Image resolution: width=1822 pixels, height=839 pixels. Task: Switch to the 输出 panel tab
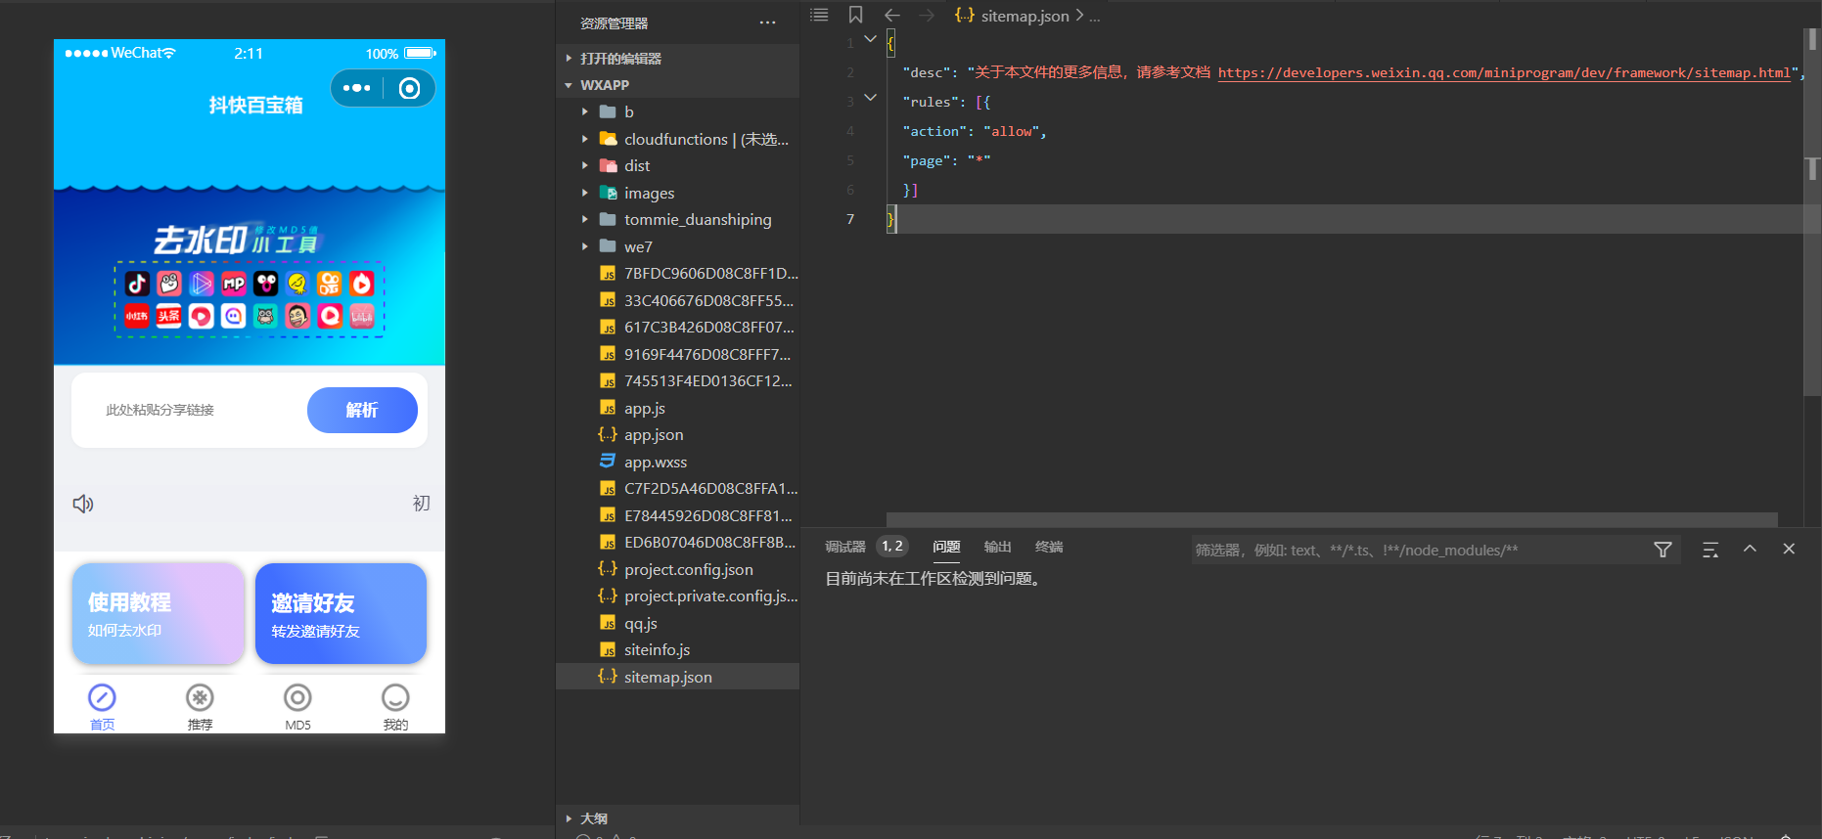click(997, 547)
